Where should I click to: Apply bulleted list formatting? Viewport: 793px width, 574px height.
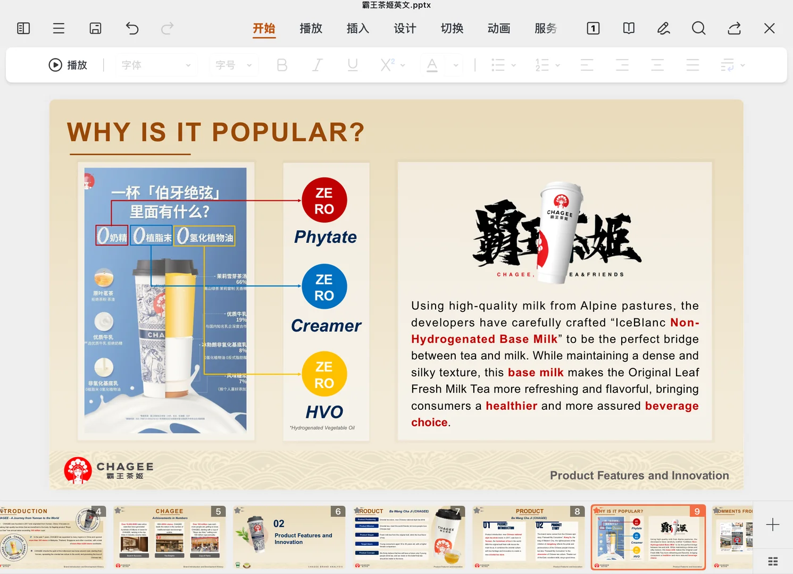pos(498,65)
